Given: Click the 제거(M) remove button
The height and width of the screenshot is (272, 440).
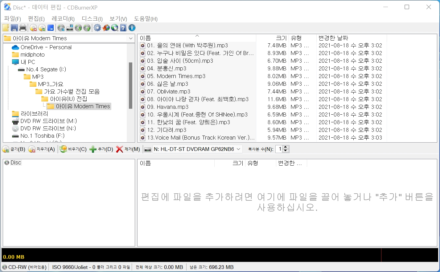Looking at the screenshot, I should [x=128, y=149].
